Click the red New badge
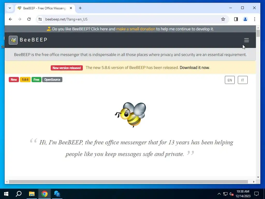265x199 pixels. coord(14,80)
